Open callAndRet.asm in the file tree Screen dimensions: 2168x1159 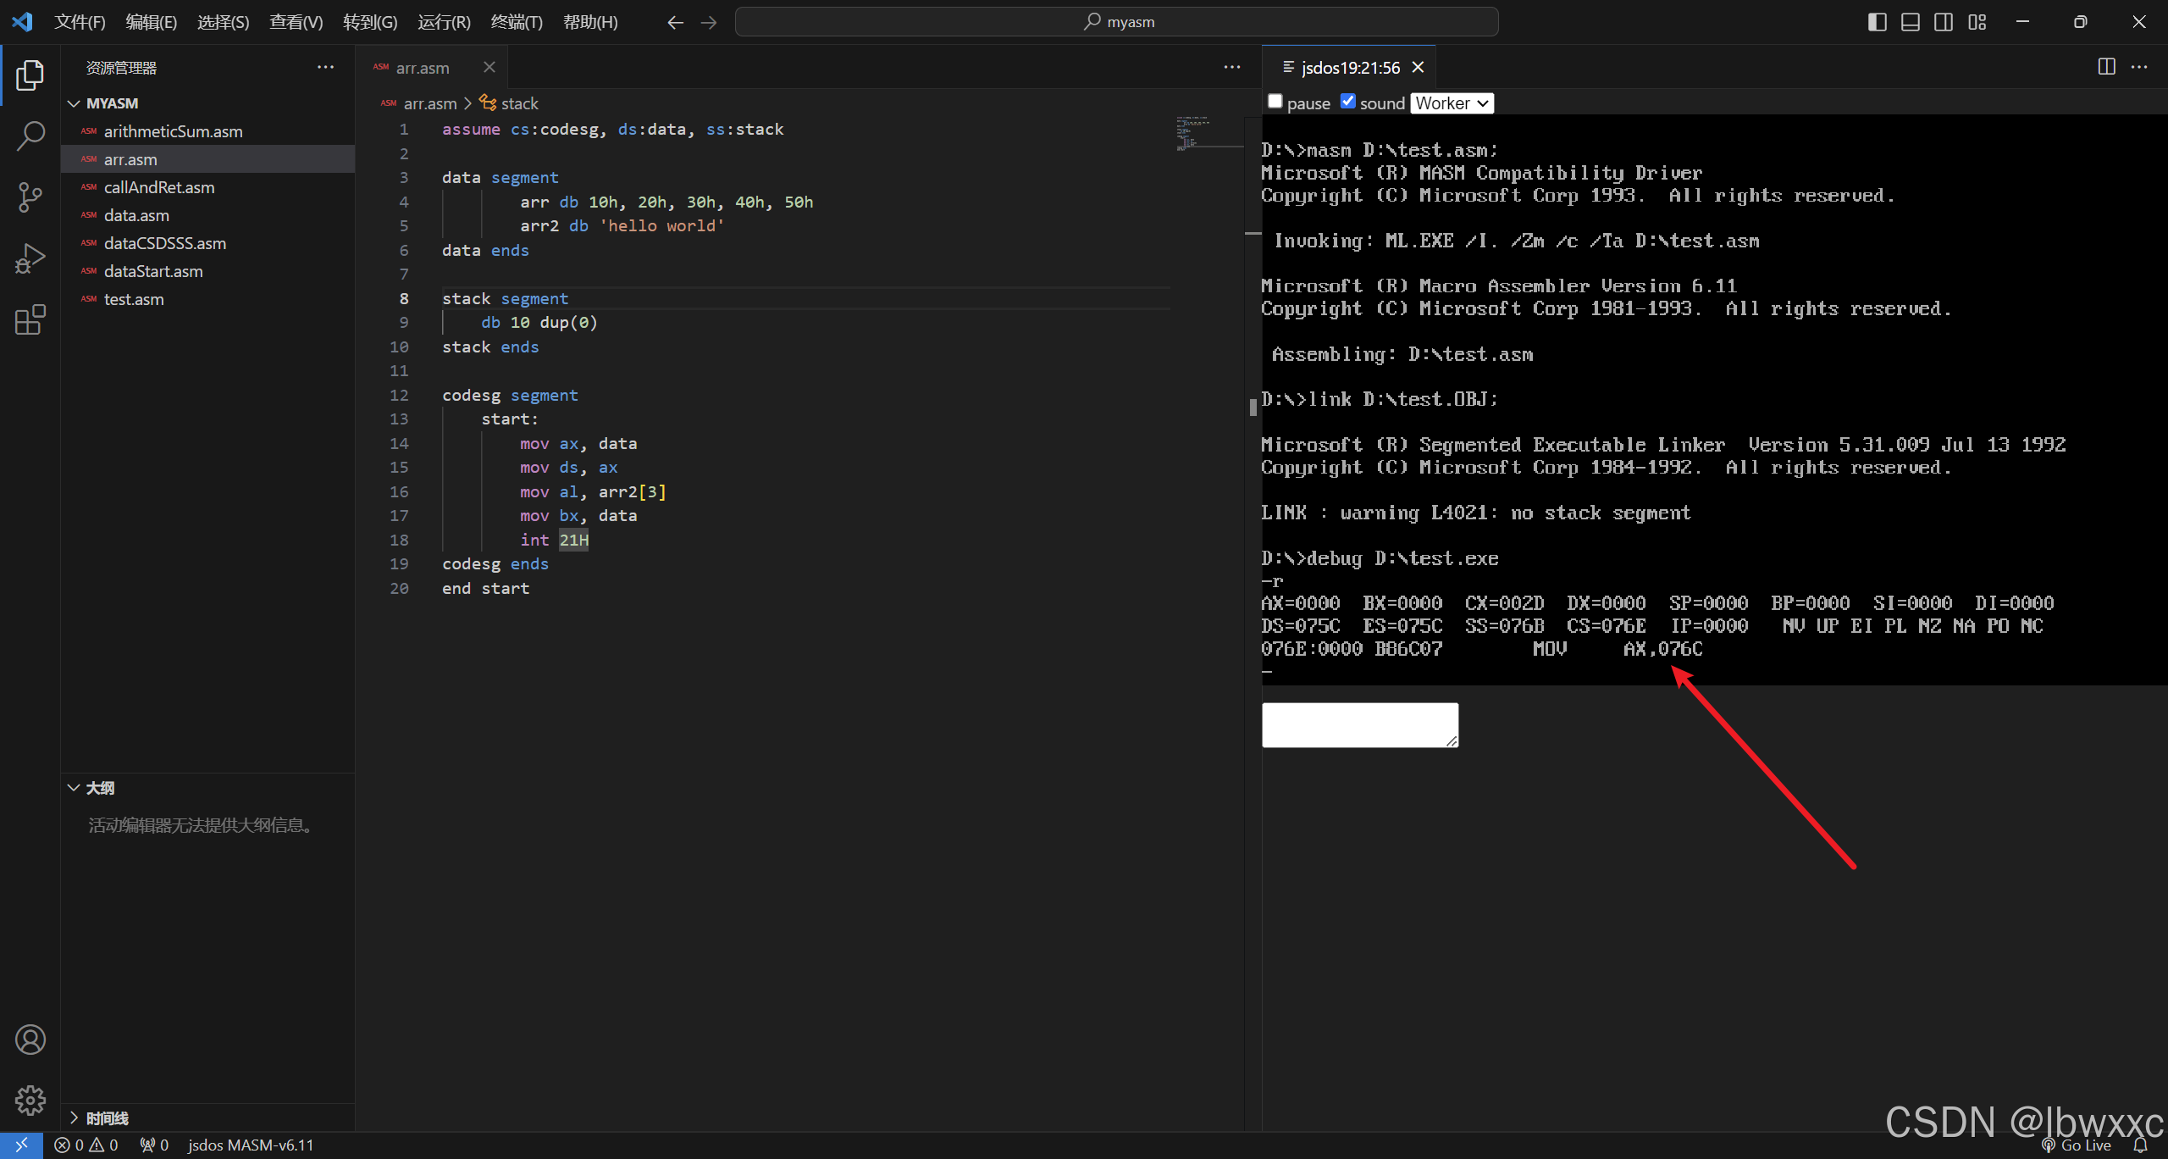[x=159, y=187]
